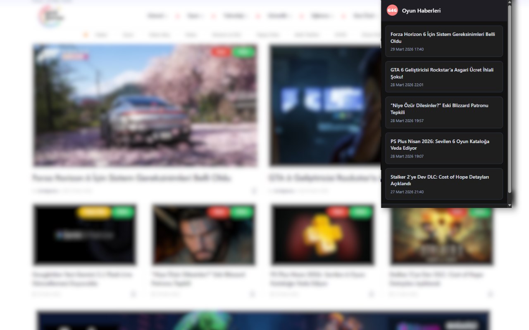Click the date "29 Mart 2026 17:40"
This screenshot has width=529, height=330.
click(407, 49)
